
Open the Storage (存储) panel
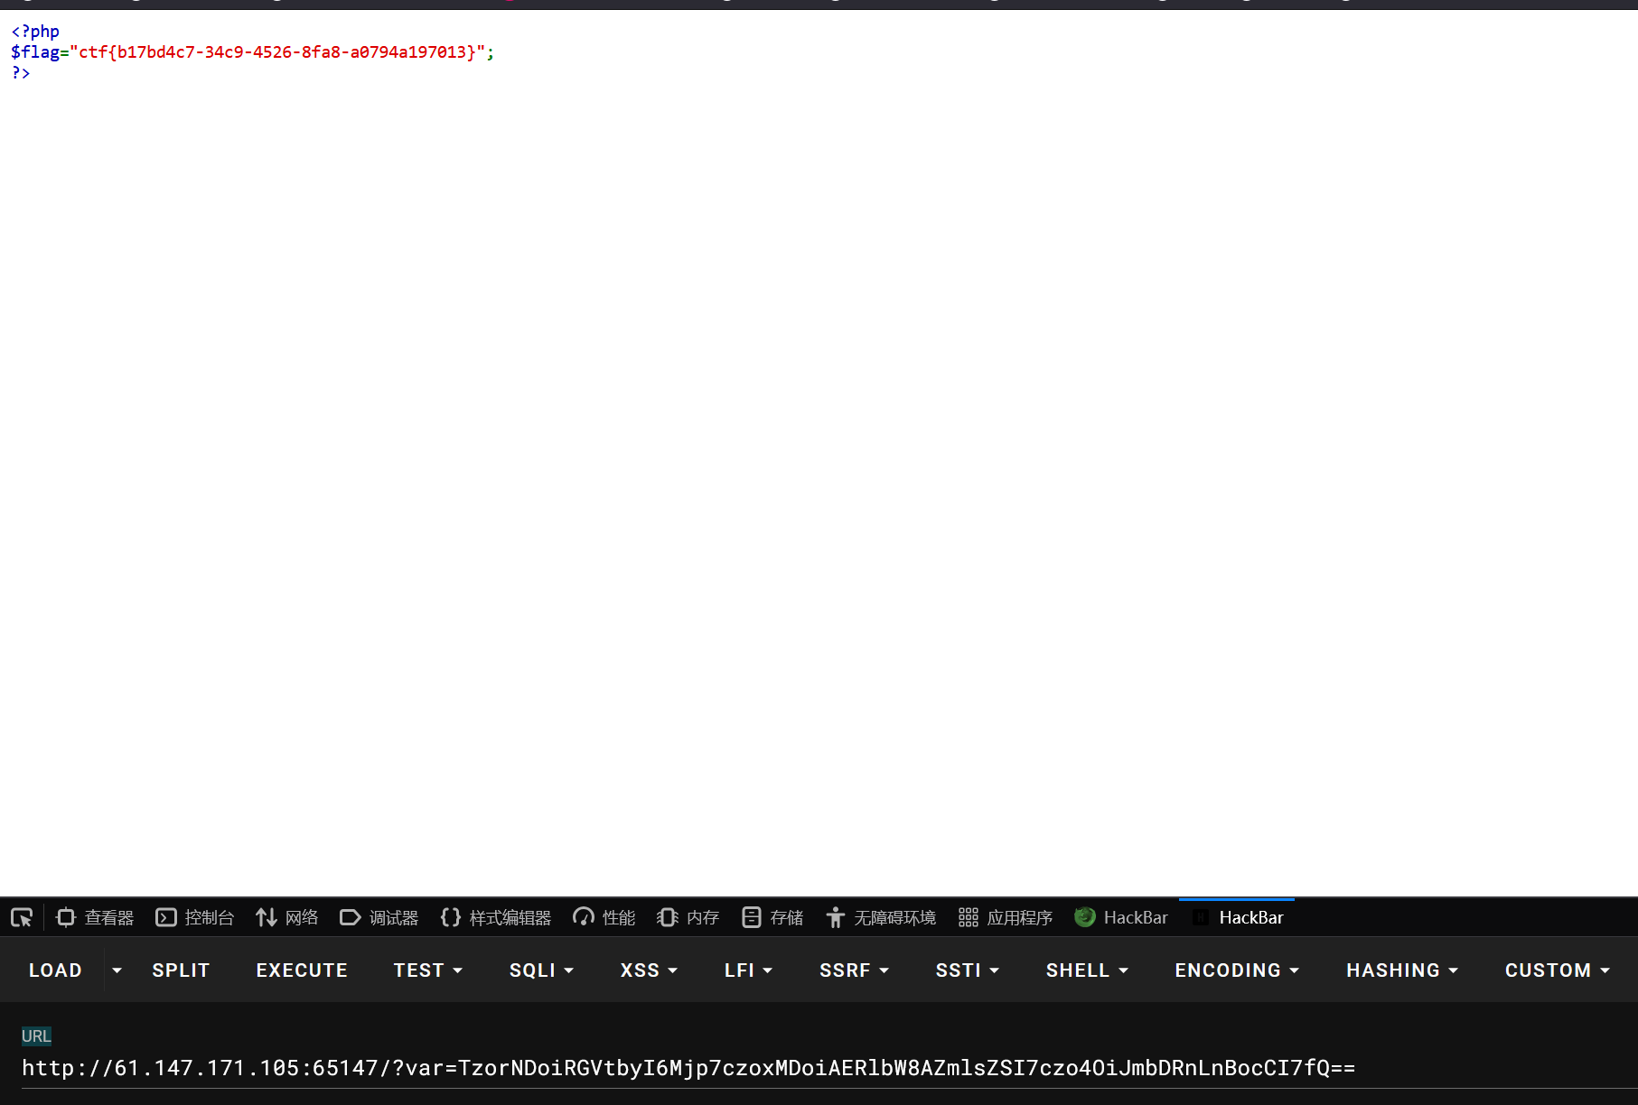(x=772, y=917)
